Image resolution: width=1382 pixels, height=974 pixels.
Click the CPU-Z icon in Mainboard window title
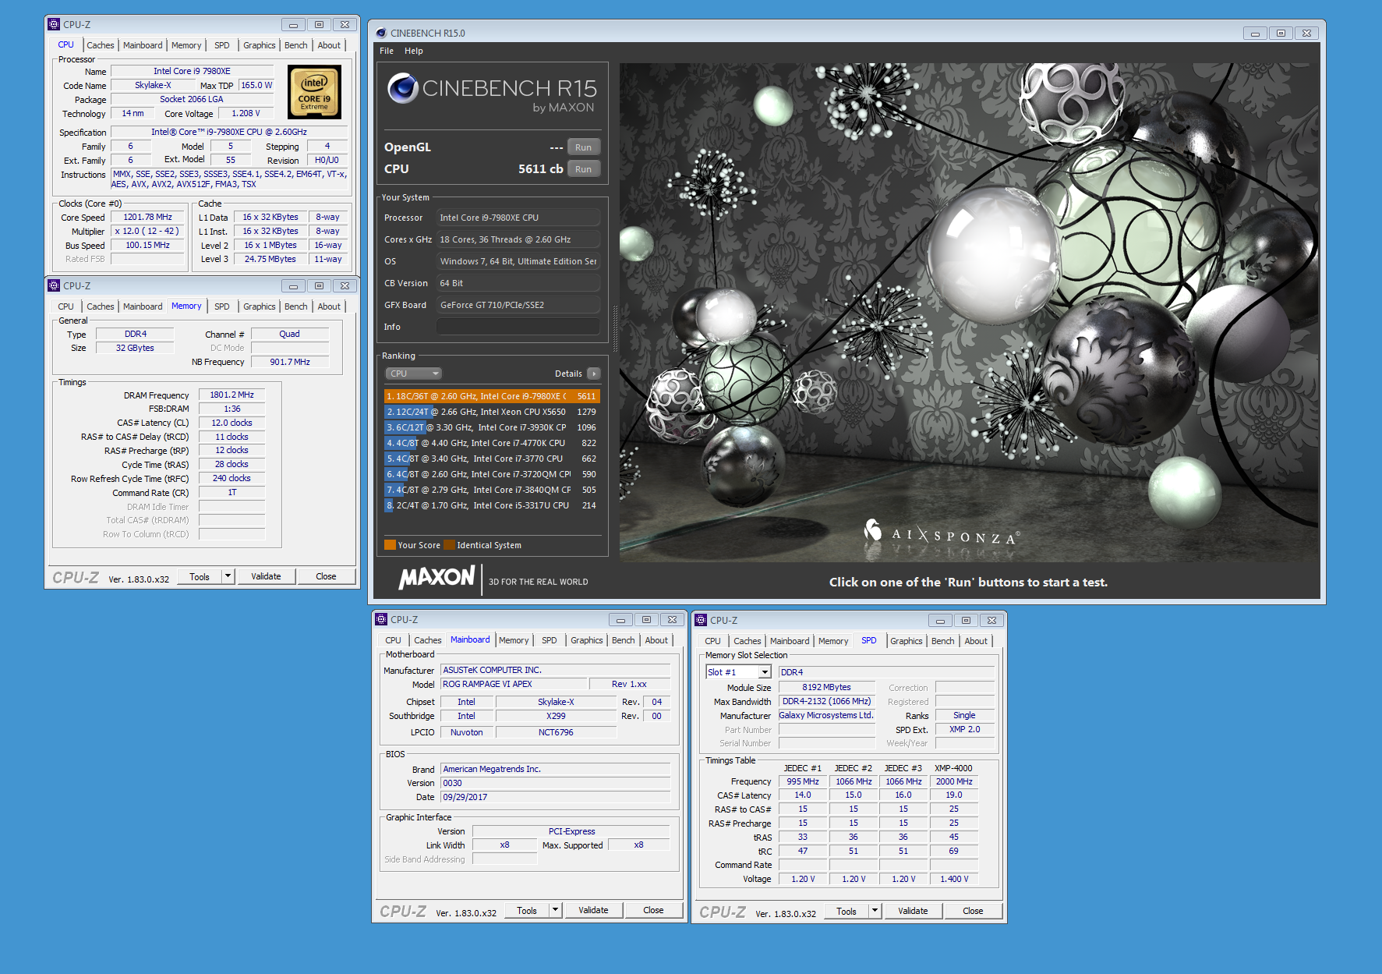[381, 619]
